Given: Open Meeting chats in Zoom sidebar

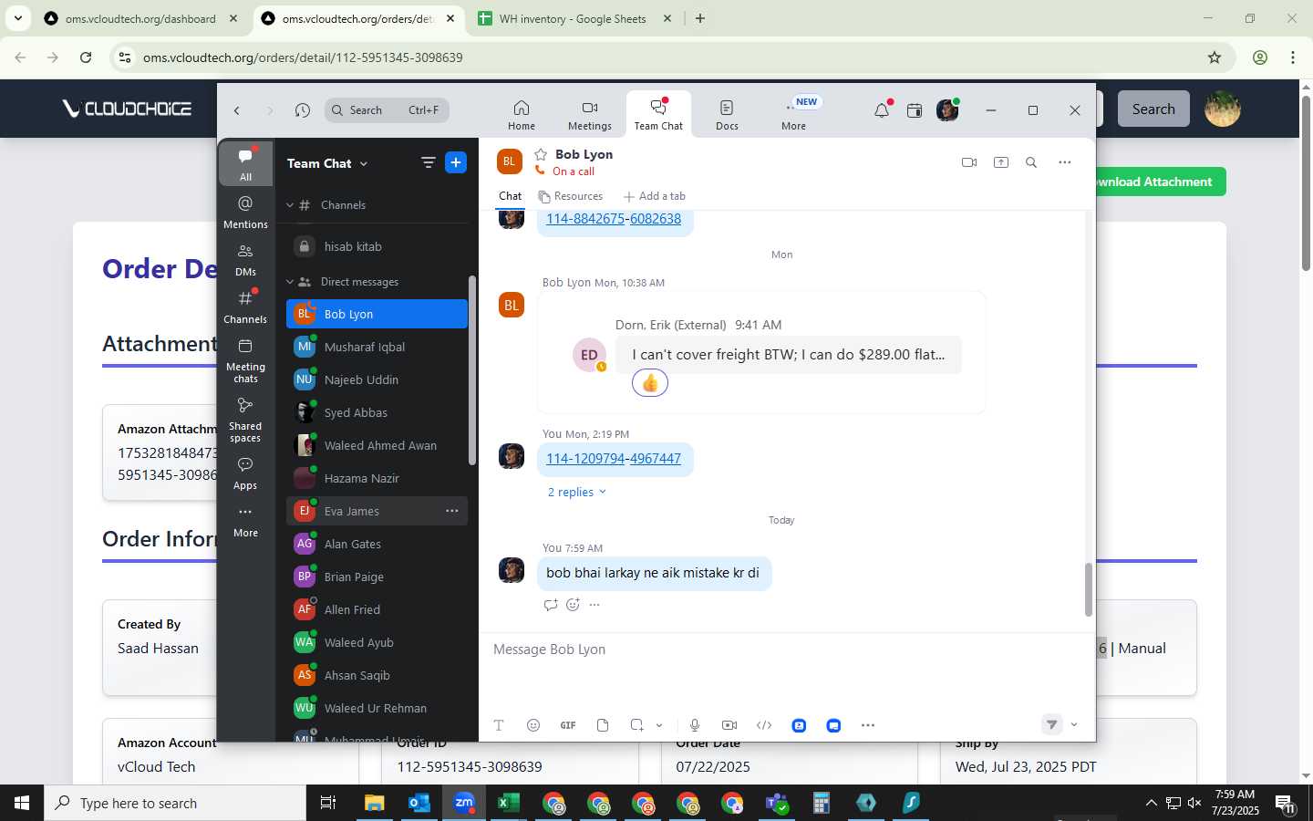Looking at the screenshot, I should click(x=245, y=360).
